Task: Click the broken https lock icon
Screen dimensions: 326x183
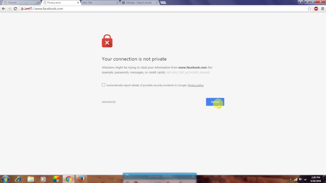Action: (22, 9)
